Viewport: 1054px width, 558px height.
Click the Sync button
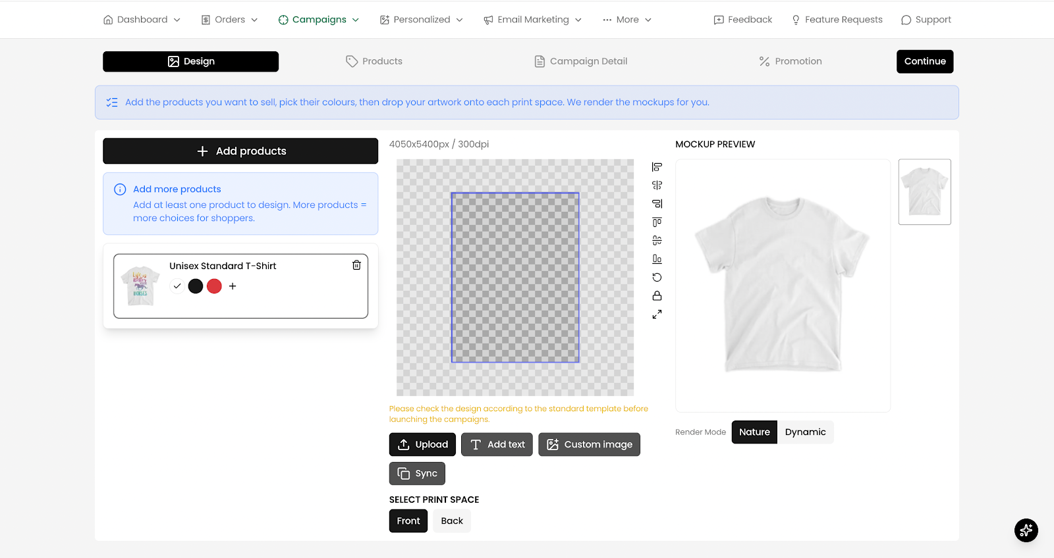[x=417, y=473]
